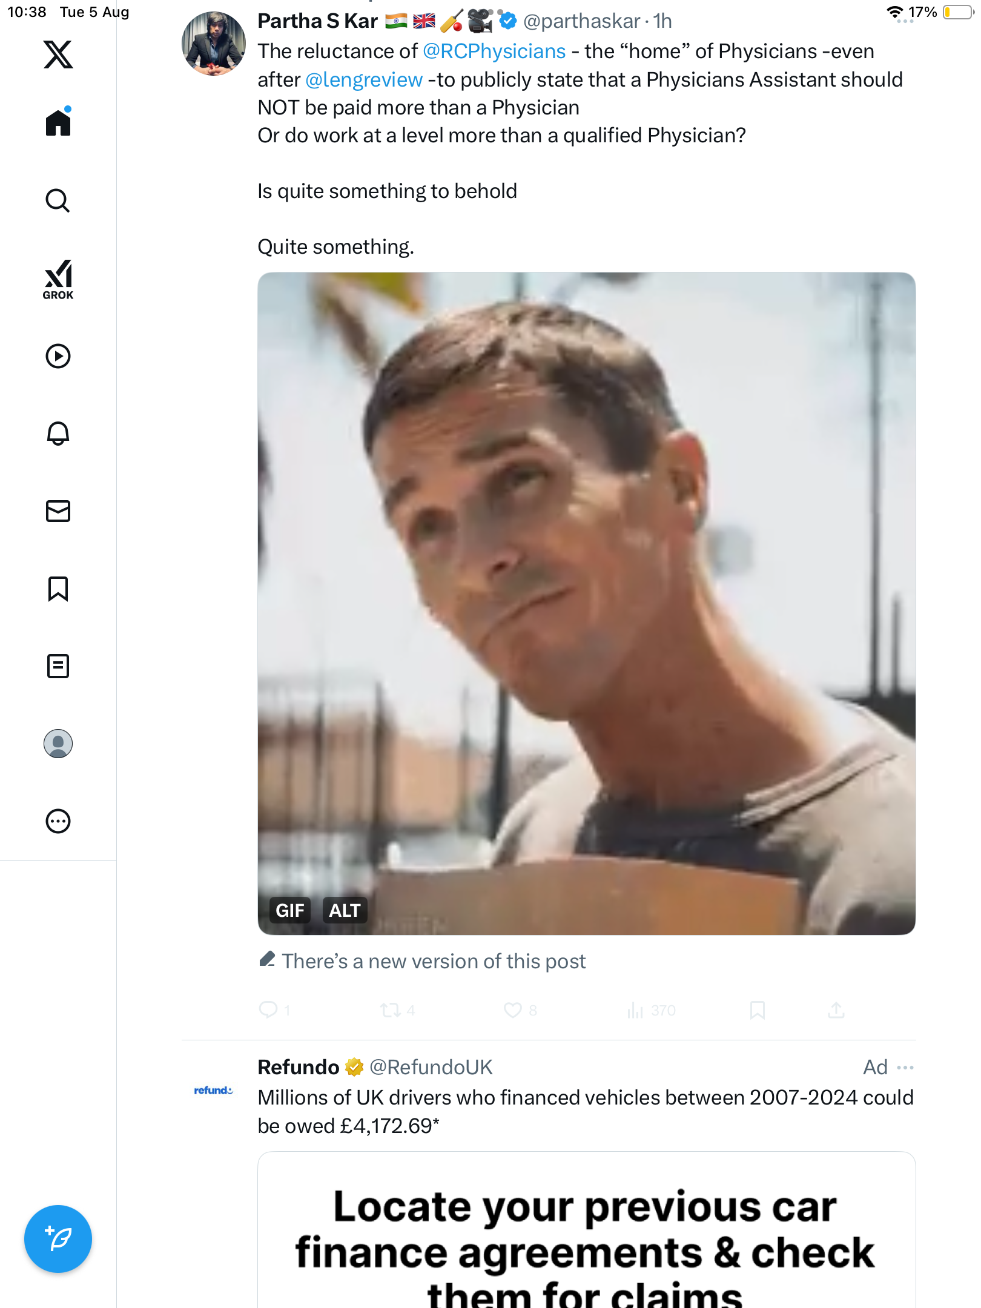View your Profile page
Image resolution: width=981 pixels, height=1308 pixels.
point(58,744)
